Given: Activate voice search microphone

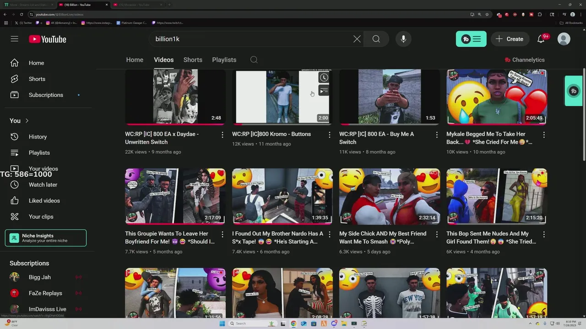Looking at the screenshot, I should 403,39.
